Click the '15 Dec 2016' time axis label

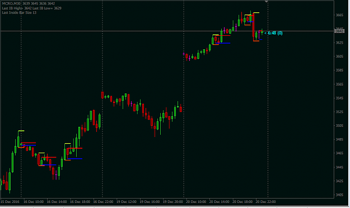pos(10,202)
